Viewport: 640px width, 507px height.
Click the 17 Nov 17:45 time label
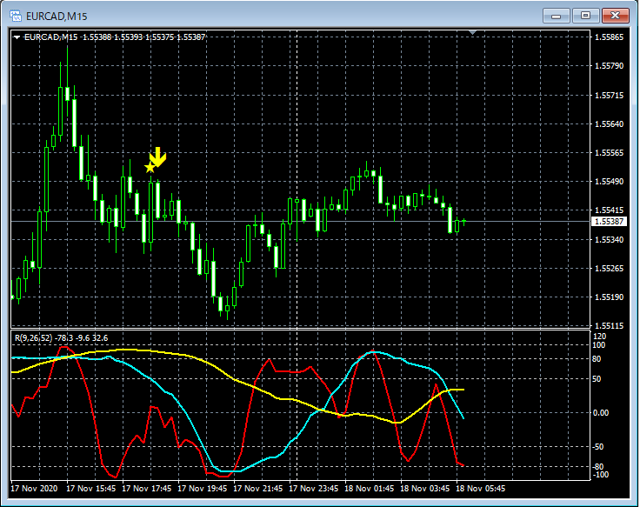click(x=147, y=488)
